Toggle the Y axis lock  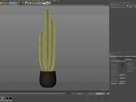click(x=12, y=3)
